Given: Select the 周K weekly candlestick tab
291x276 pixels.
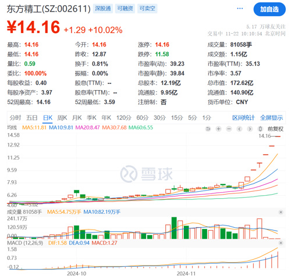Looking at the screenshot, I should tap(62, 118).
